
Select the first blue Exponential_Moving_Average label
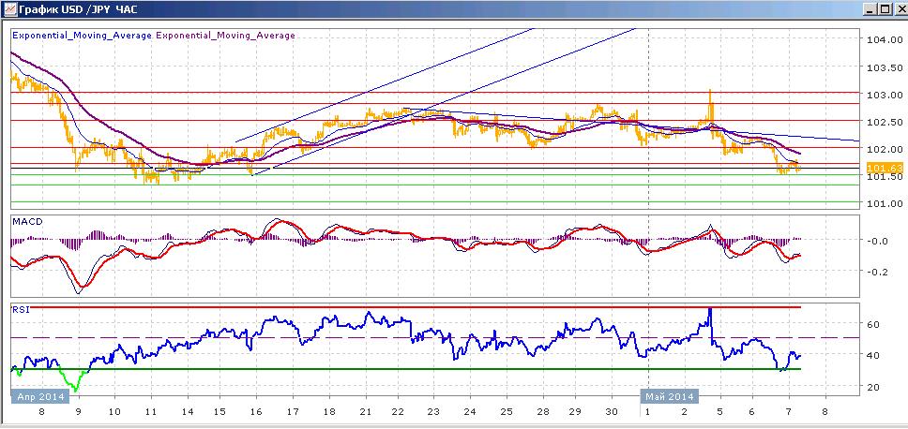coord(83,36)
